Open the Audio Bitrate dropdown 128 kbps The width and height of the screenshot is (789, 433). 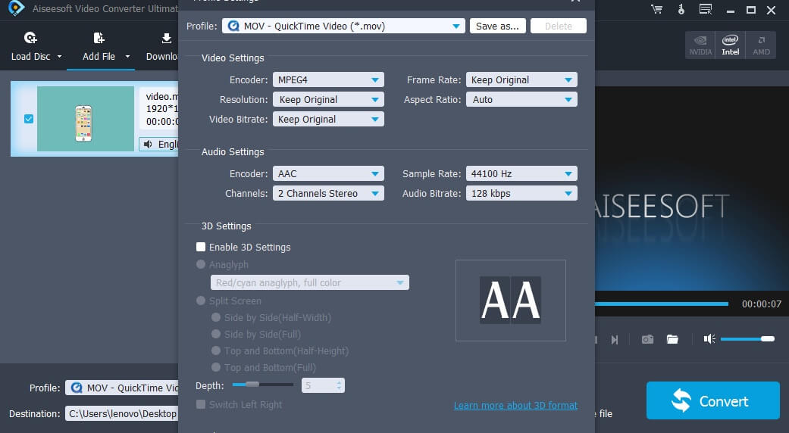pyautogui.click(x=521, y=193)
